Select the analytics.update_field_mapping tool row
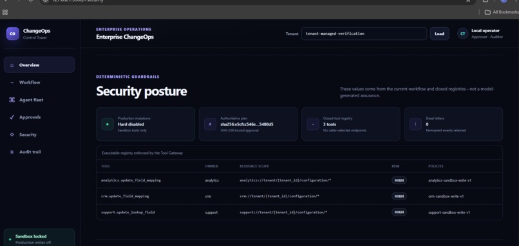 pos(299,180)
